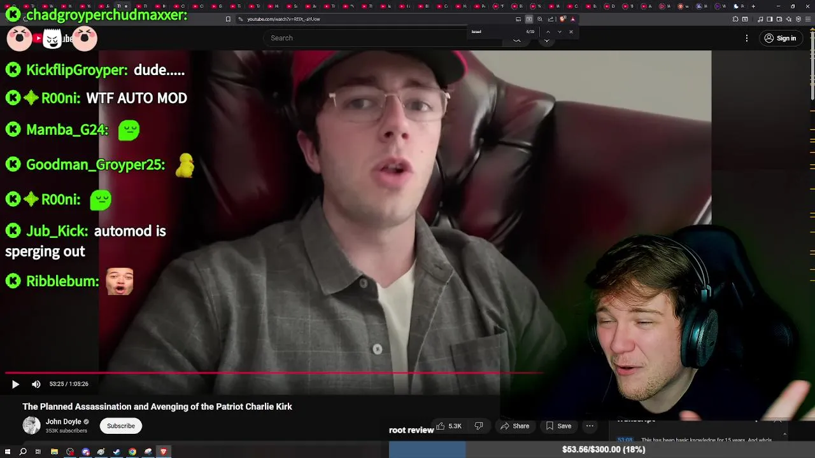Share the video via the Share button
The height and width of the screenshot is (458, 815).
(x=515, y=426)
